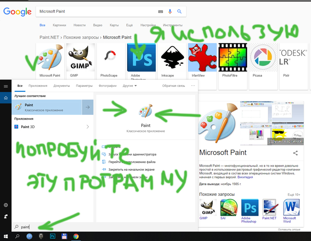Image resolution: width=311 pixels, height=241 pixels.
Task: Open the World of Tanks taskbar icon
Action: pyautogui.click(x=41, y=236)
